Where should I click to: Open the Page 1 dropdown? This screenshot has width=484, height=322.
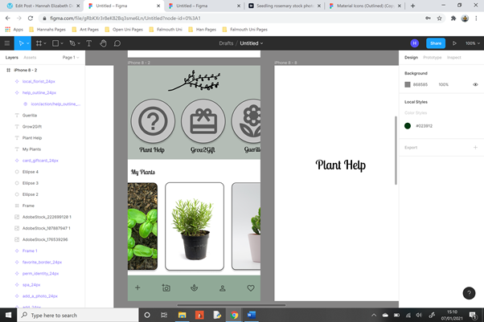[71, 58]
